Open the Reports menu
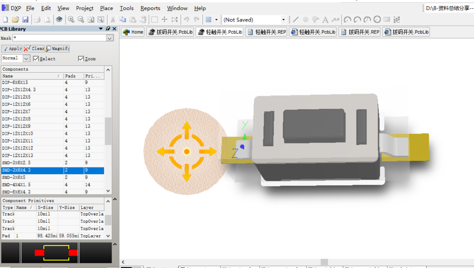This screenshot has width=474, height=268. coord(150,8)
